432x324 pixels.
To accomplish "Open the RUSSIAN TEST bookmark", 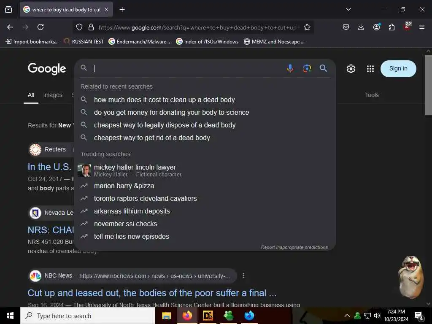I will (84, 42).
